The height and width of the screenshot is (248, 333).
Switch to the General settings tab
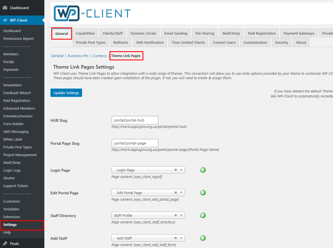click(62, 33)
